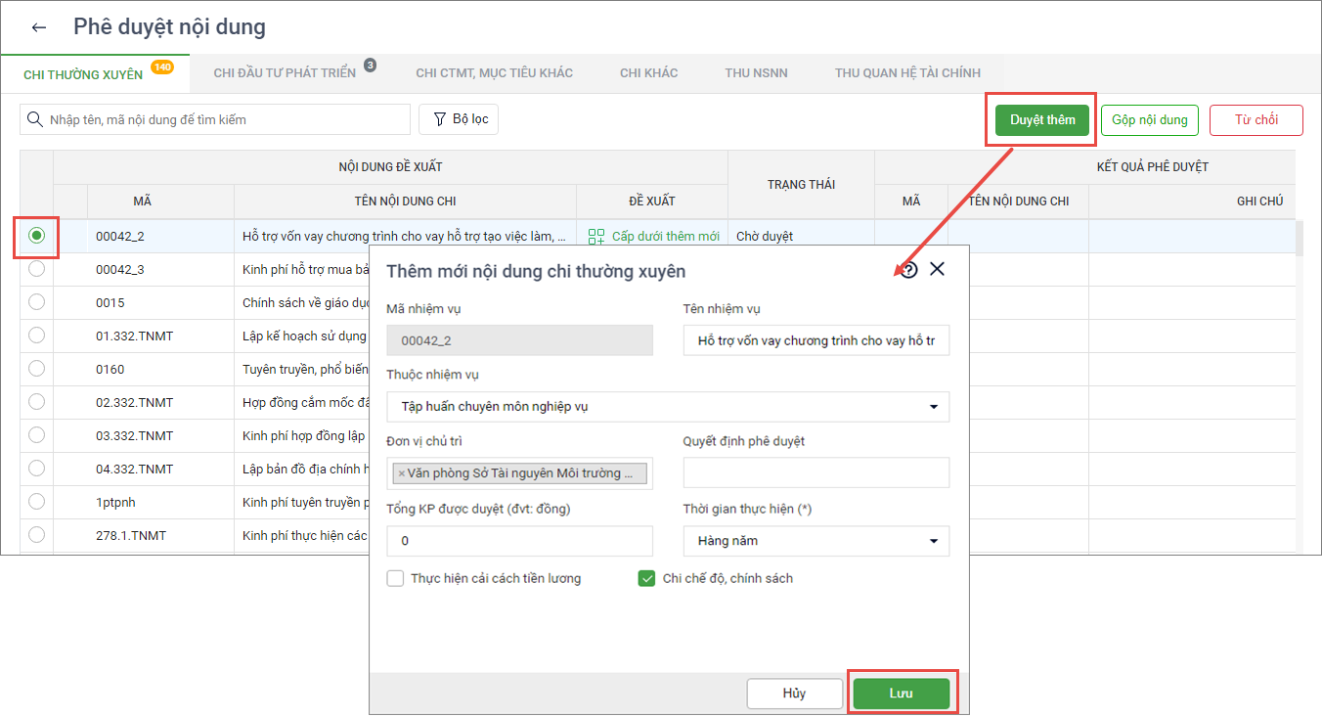The image size is (1322, 717).
Task: Click the help question mark icon in dialog
Action: click(909, 270)
